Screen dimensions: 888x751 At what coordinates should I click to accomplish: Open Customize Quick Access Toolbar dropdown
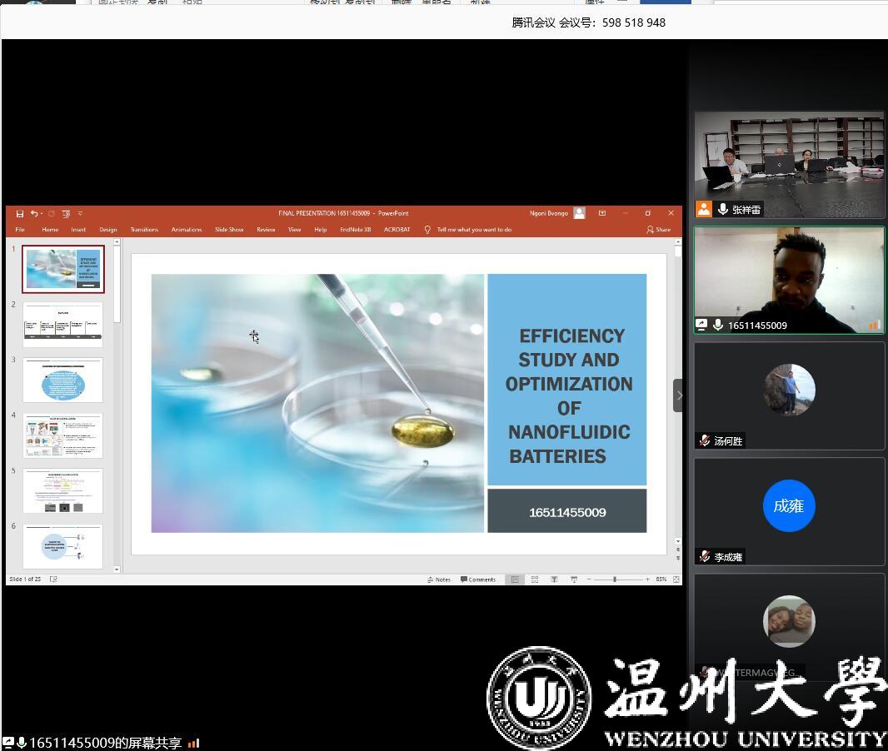click(x=80, y=214)
